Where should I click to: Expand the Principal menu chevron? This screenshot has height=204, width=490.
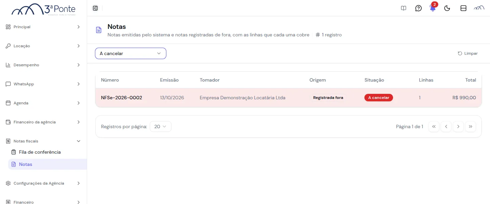[79, 27]
